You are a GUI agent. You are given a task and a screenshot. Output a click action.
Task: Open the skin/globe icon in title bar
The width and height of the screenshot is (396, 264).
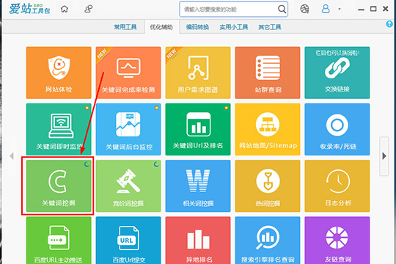(304, 9)
